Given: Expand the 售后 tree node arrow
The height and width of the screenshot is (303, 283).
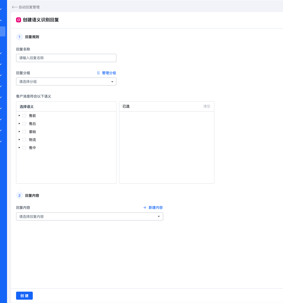Looking at the screenshot, I should tap(19, 124).
